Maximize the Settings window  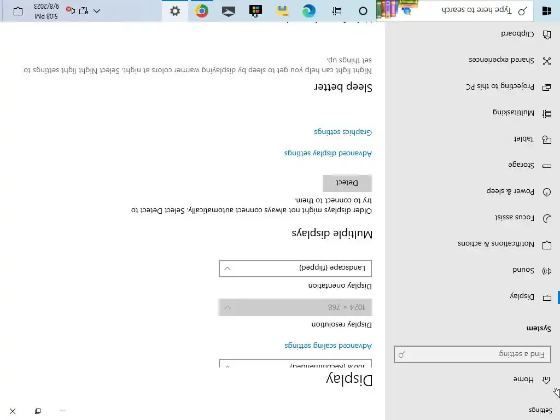point(38,411)
